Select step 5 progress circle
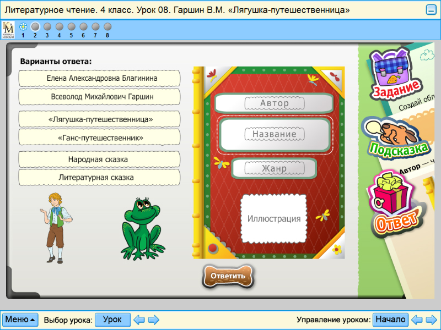The image size is (441, 330). coord(71,25)
